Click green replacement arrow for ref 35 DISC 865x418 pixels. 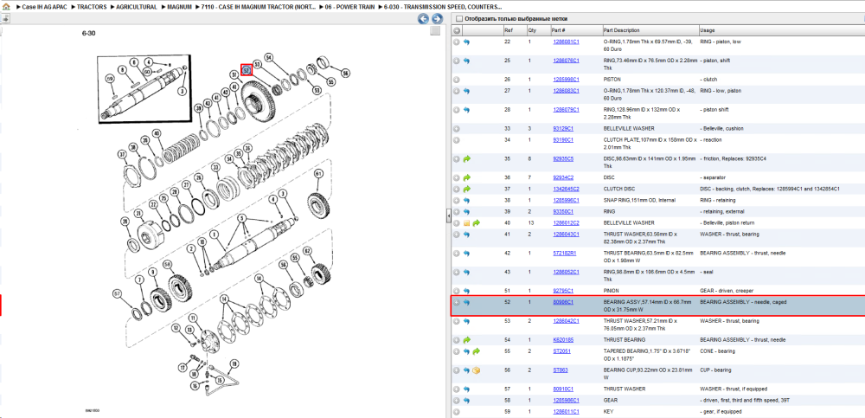(467, 158)
